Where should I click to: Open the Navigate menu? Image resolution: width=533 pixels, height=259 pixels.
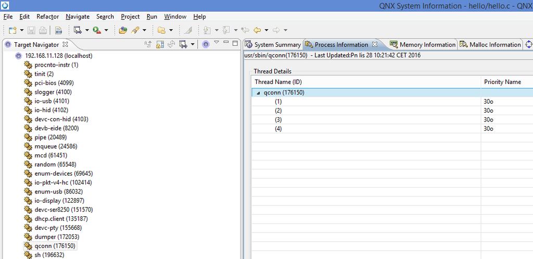tap(78, 16)
